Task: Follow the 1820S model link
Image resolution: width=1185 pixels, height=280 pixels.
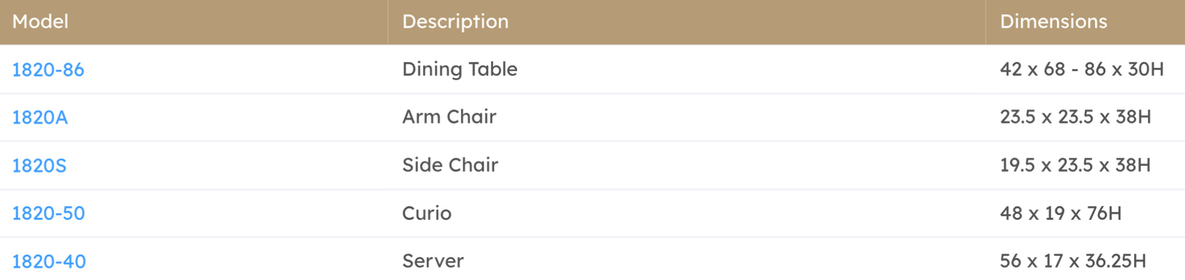Action: [40, 165]
